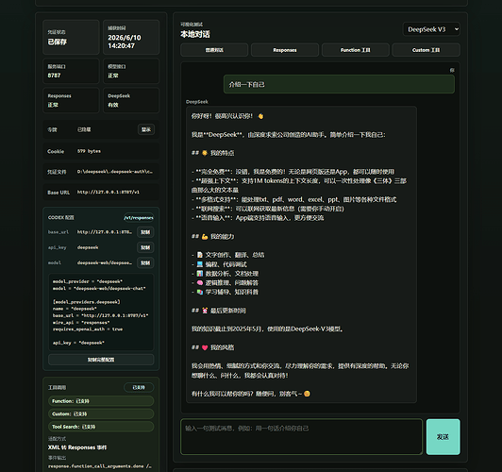Click the 已保存 credential status card

click(x=71, y=37)
